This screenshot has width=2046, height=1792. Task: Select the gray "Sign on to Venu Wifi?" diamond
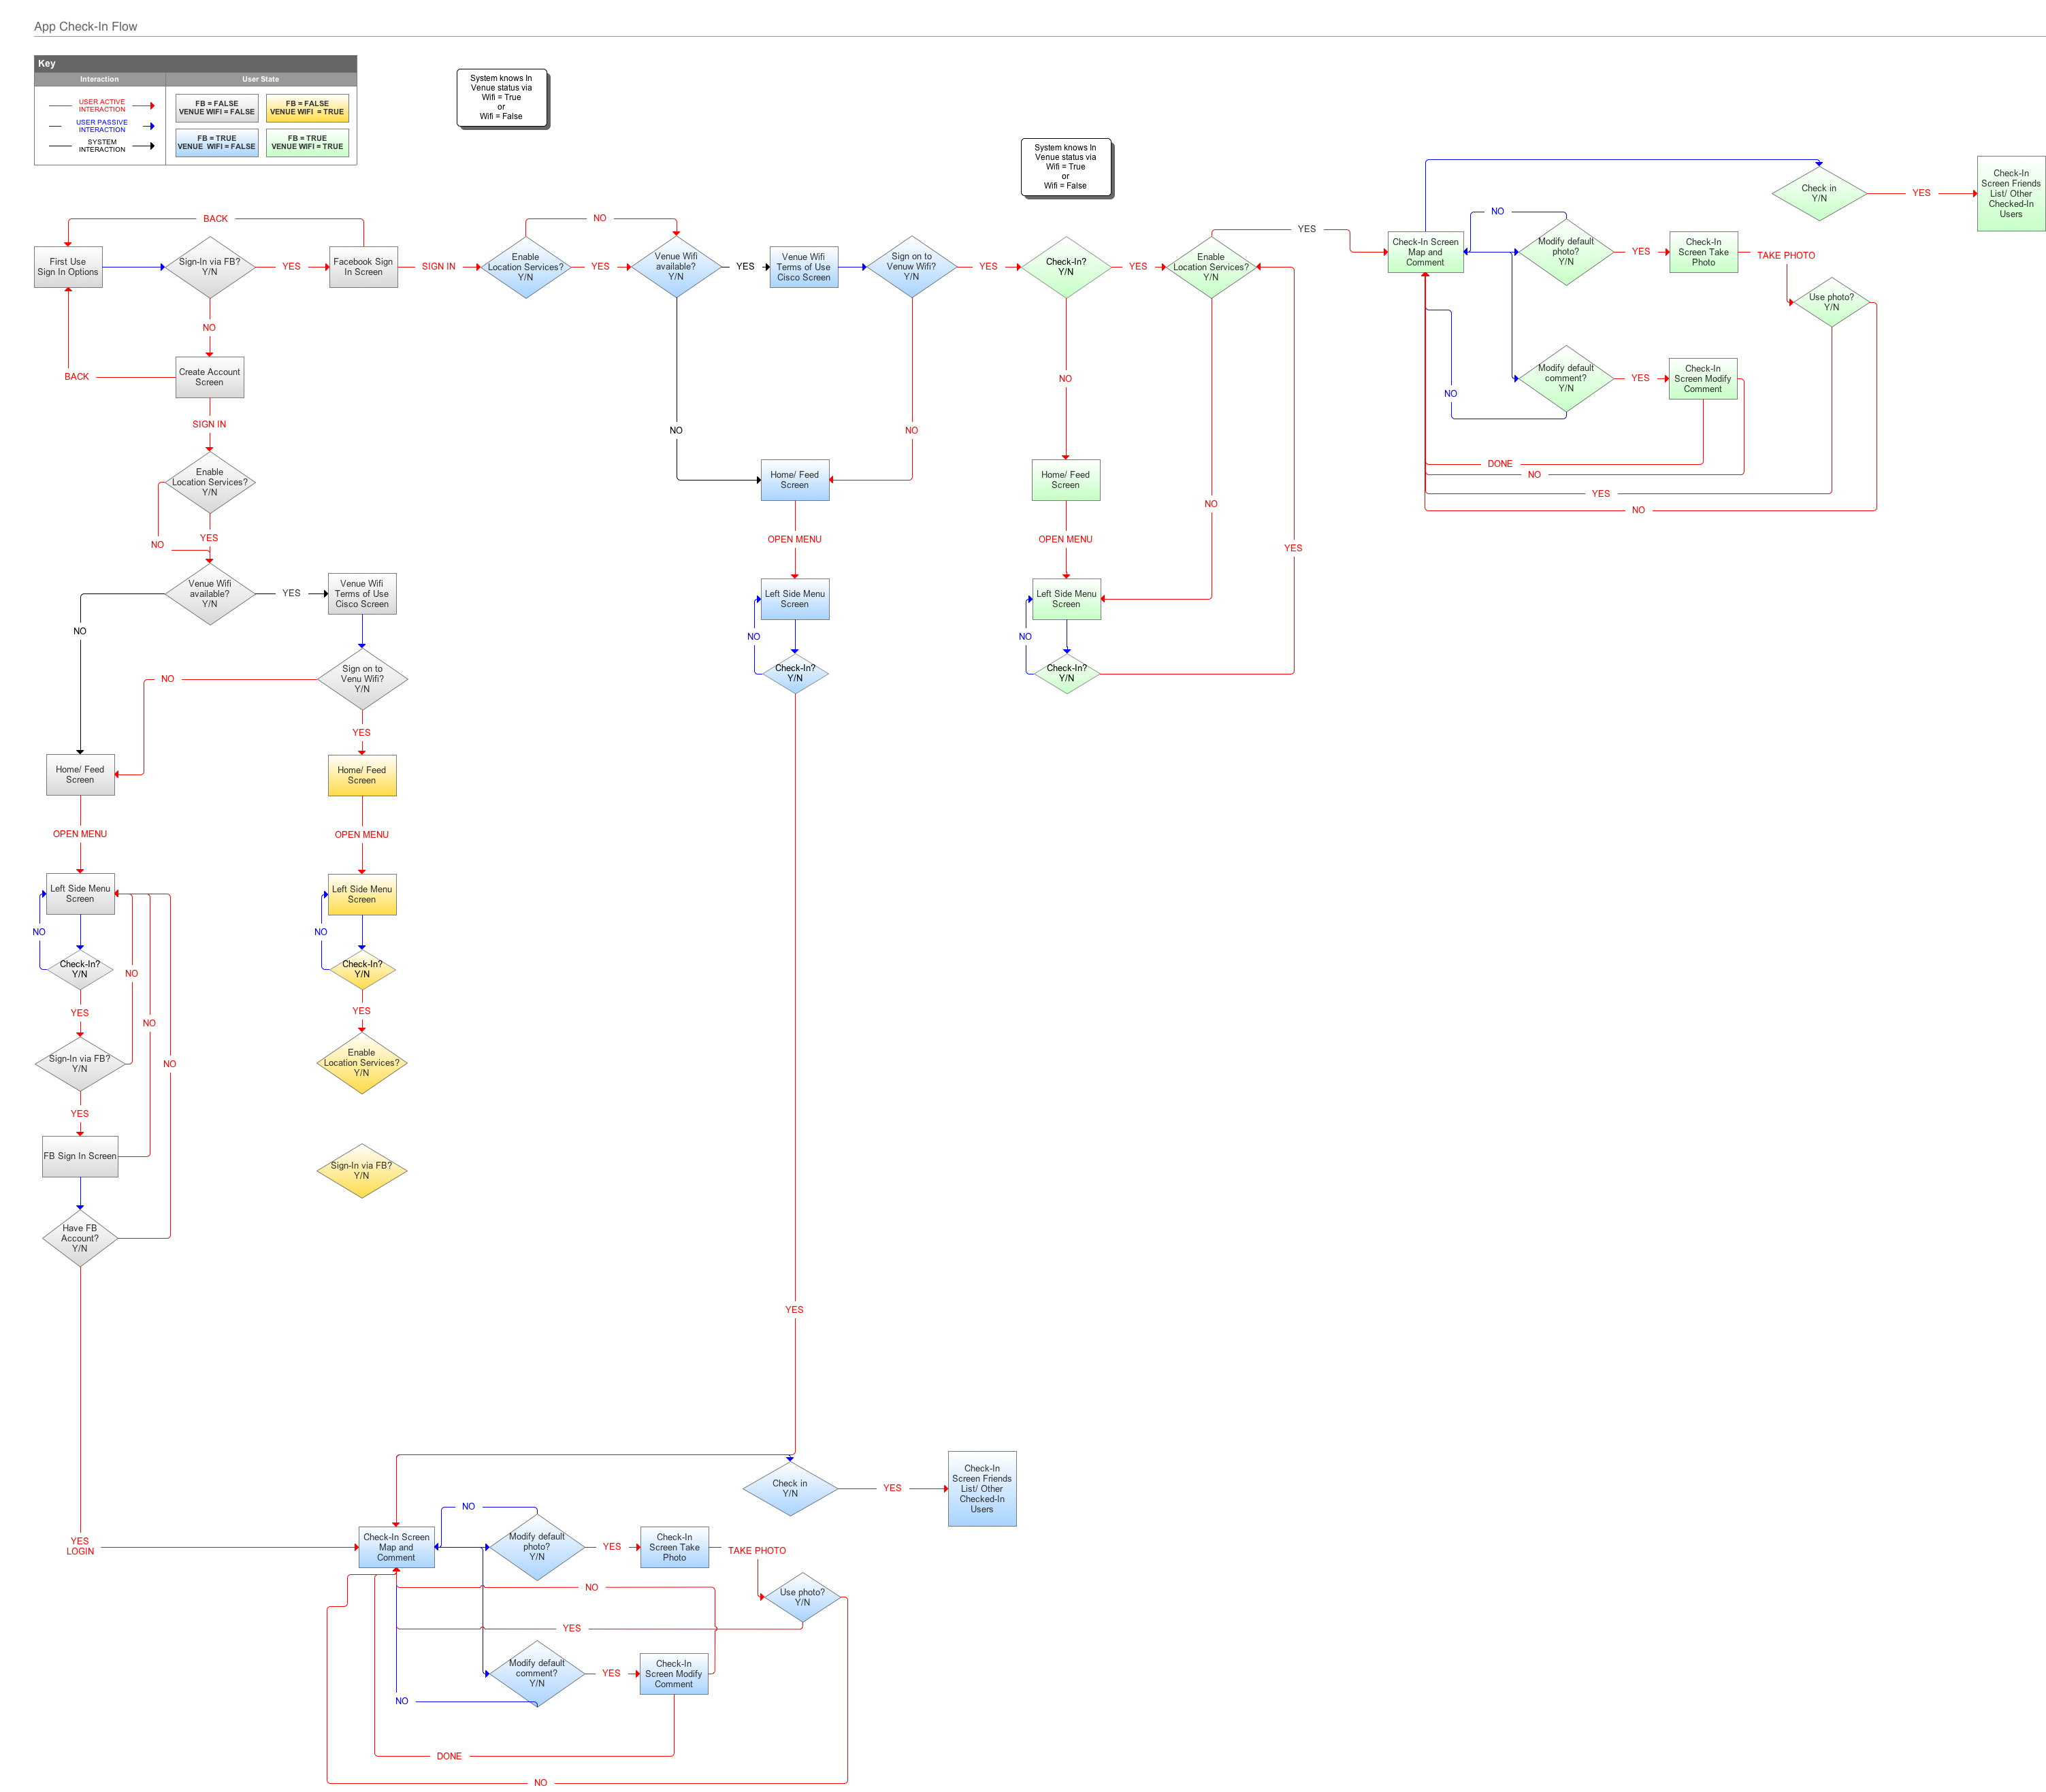point(362,679)
